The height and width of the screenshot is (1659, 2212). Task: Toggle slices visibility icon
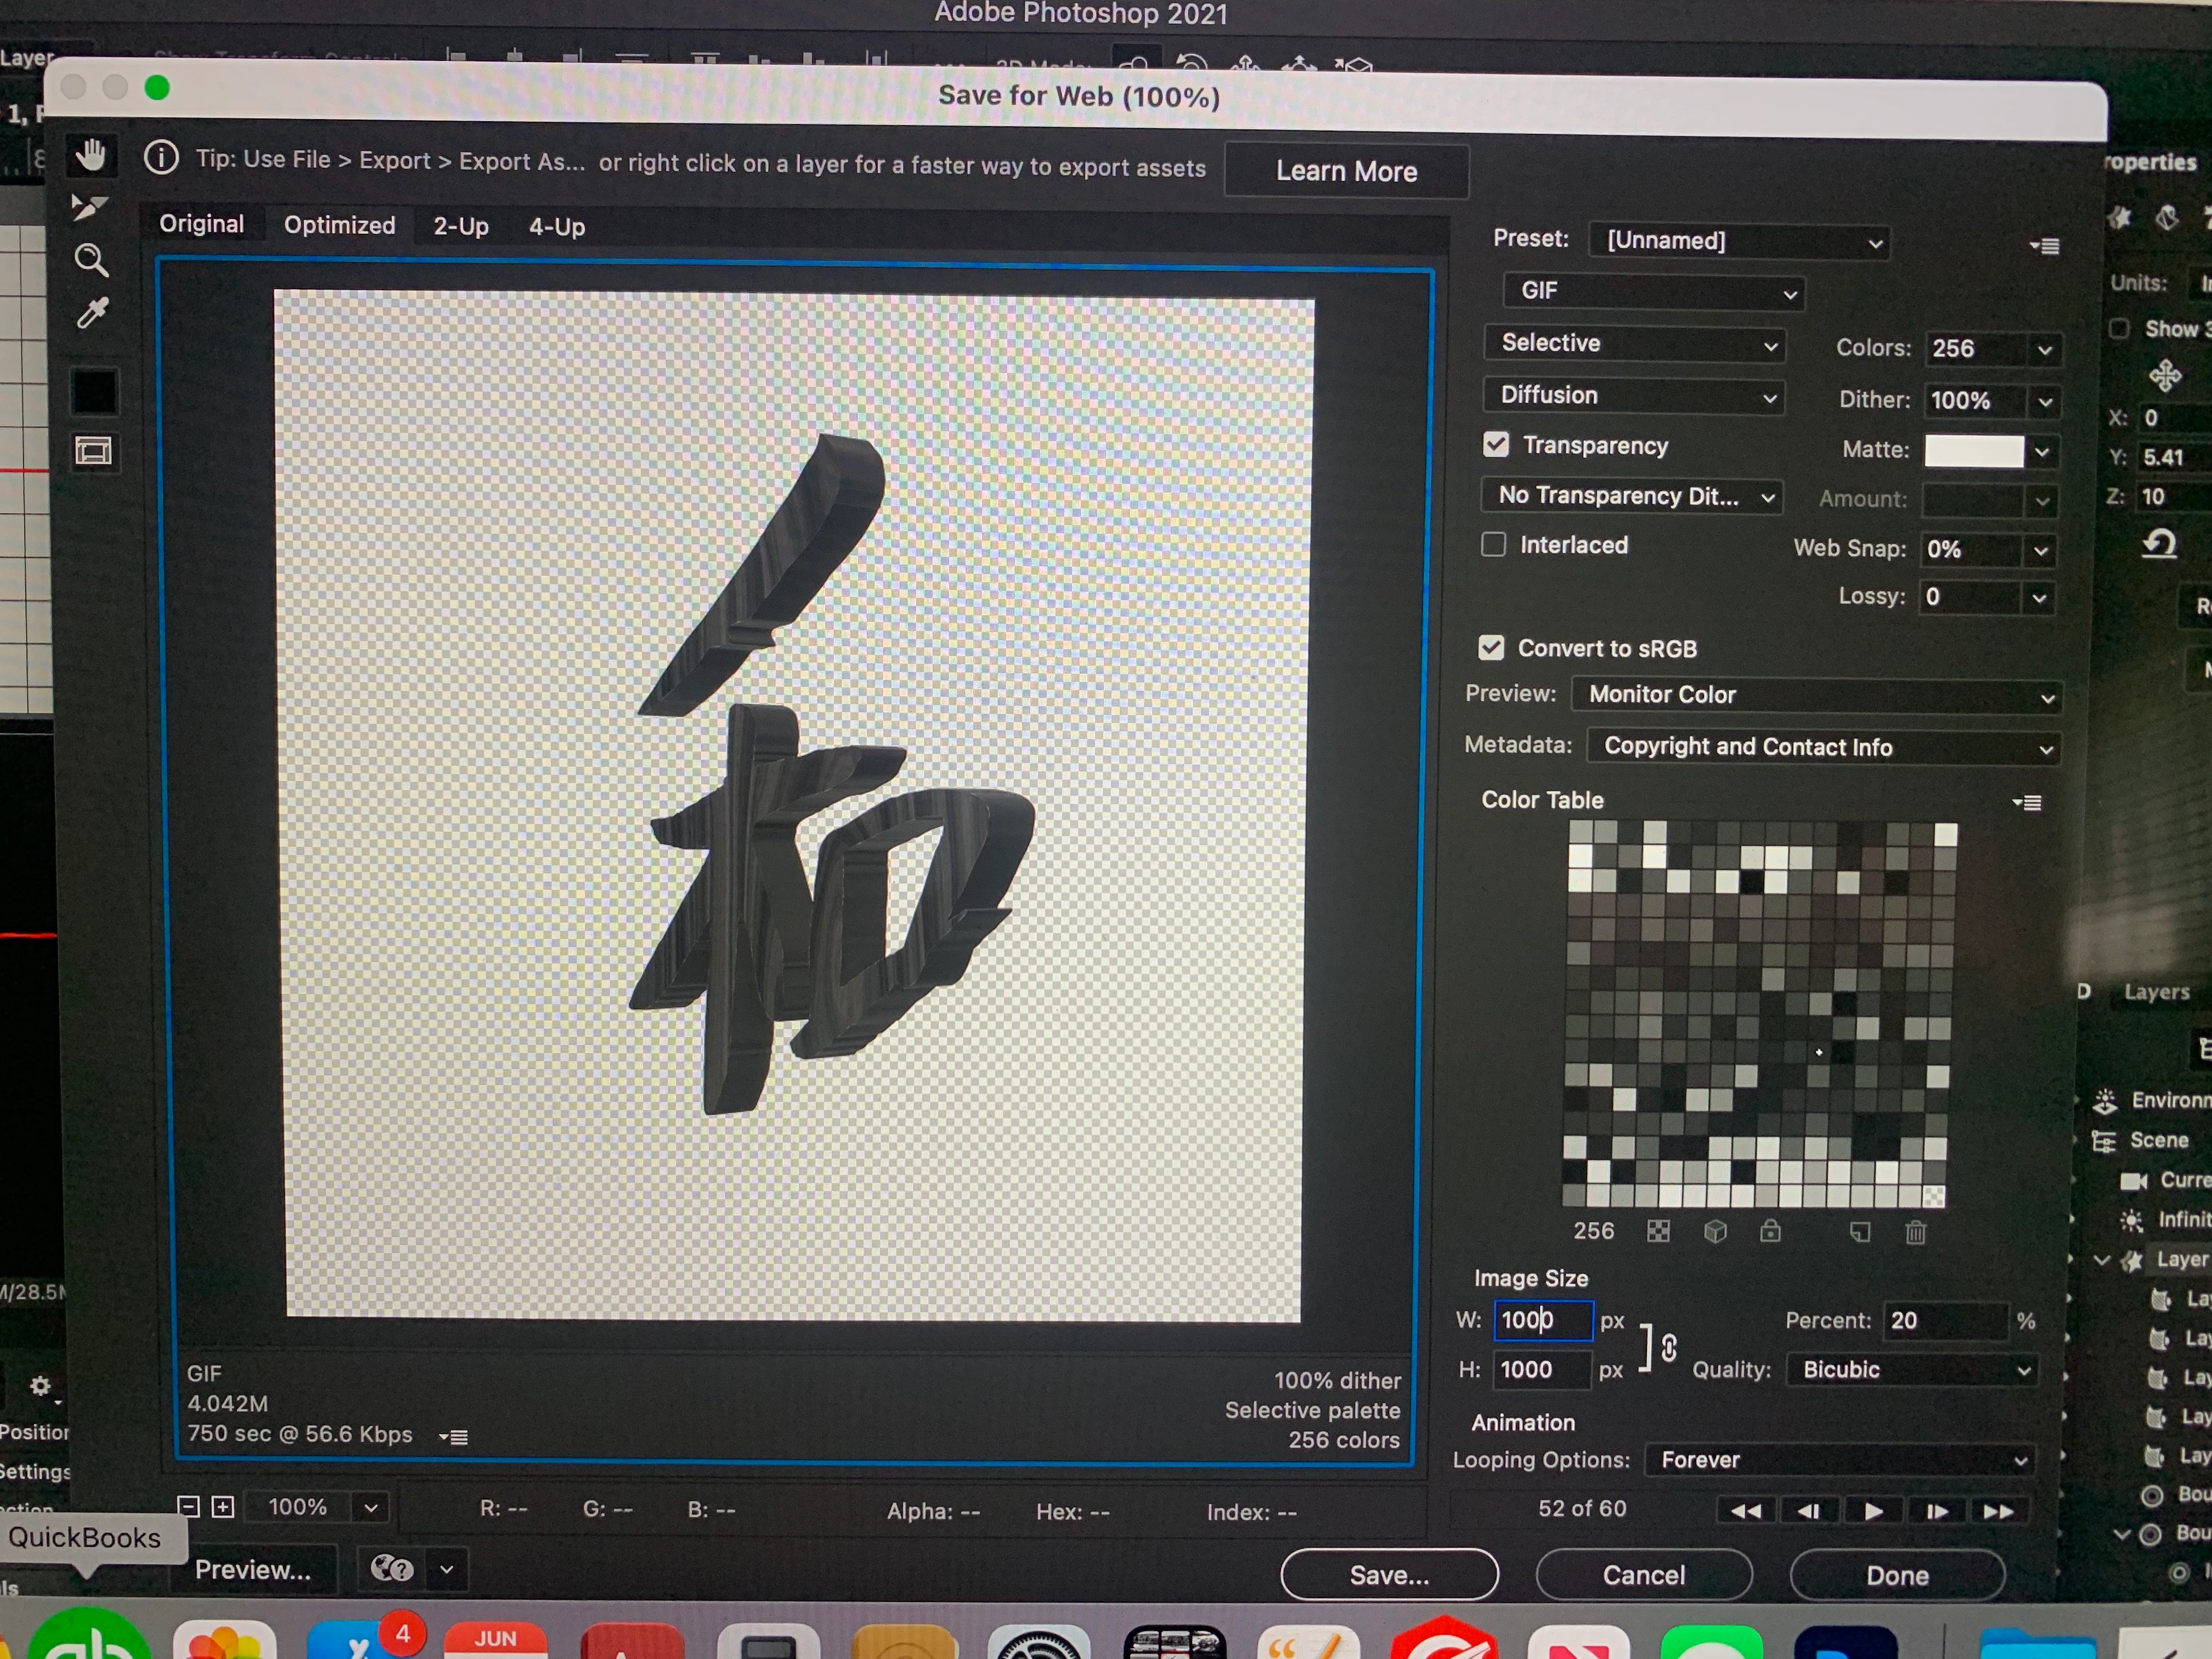point(94,451)
